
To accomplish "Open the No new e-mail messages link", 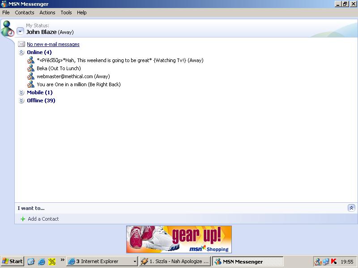I will (53, 44).
